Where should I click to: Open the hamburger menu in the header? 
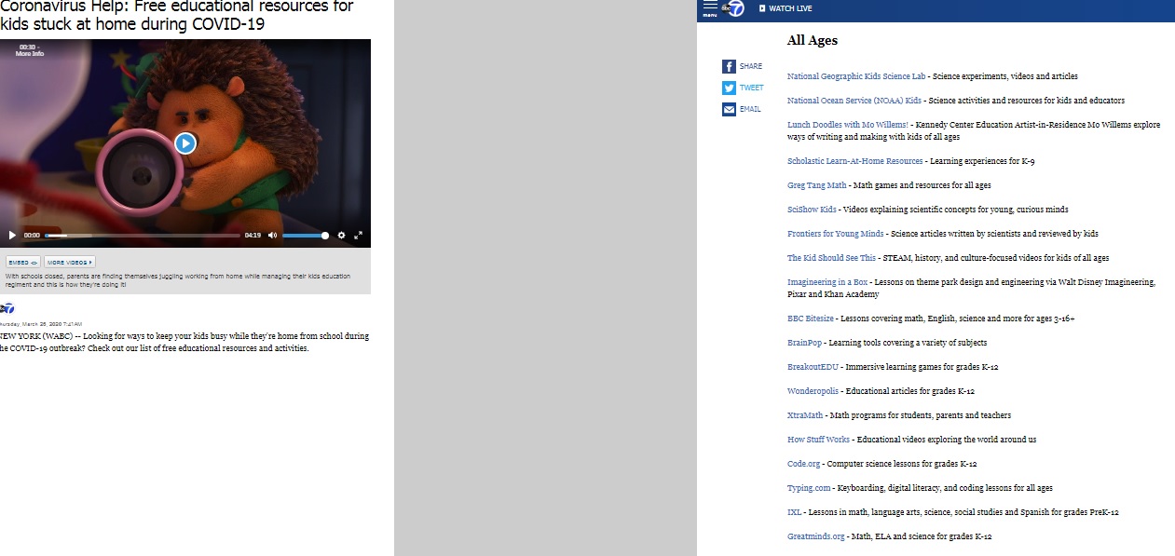click(x=710, y=8)
